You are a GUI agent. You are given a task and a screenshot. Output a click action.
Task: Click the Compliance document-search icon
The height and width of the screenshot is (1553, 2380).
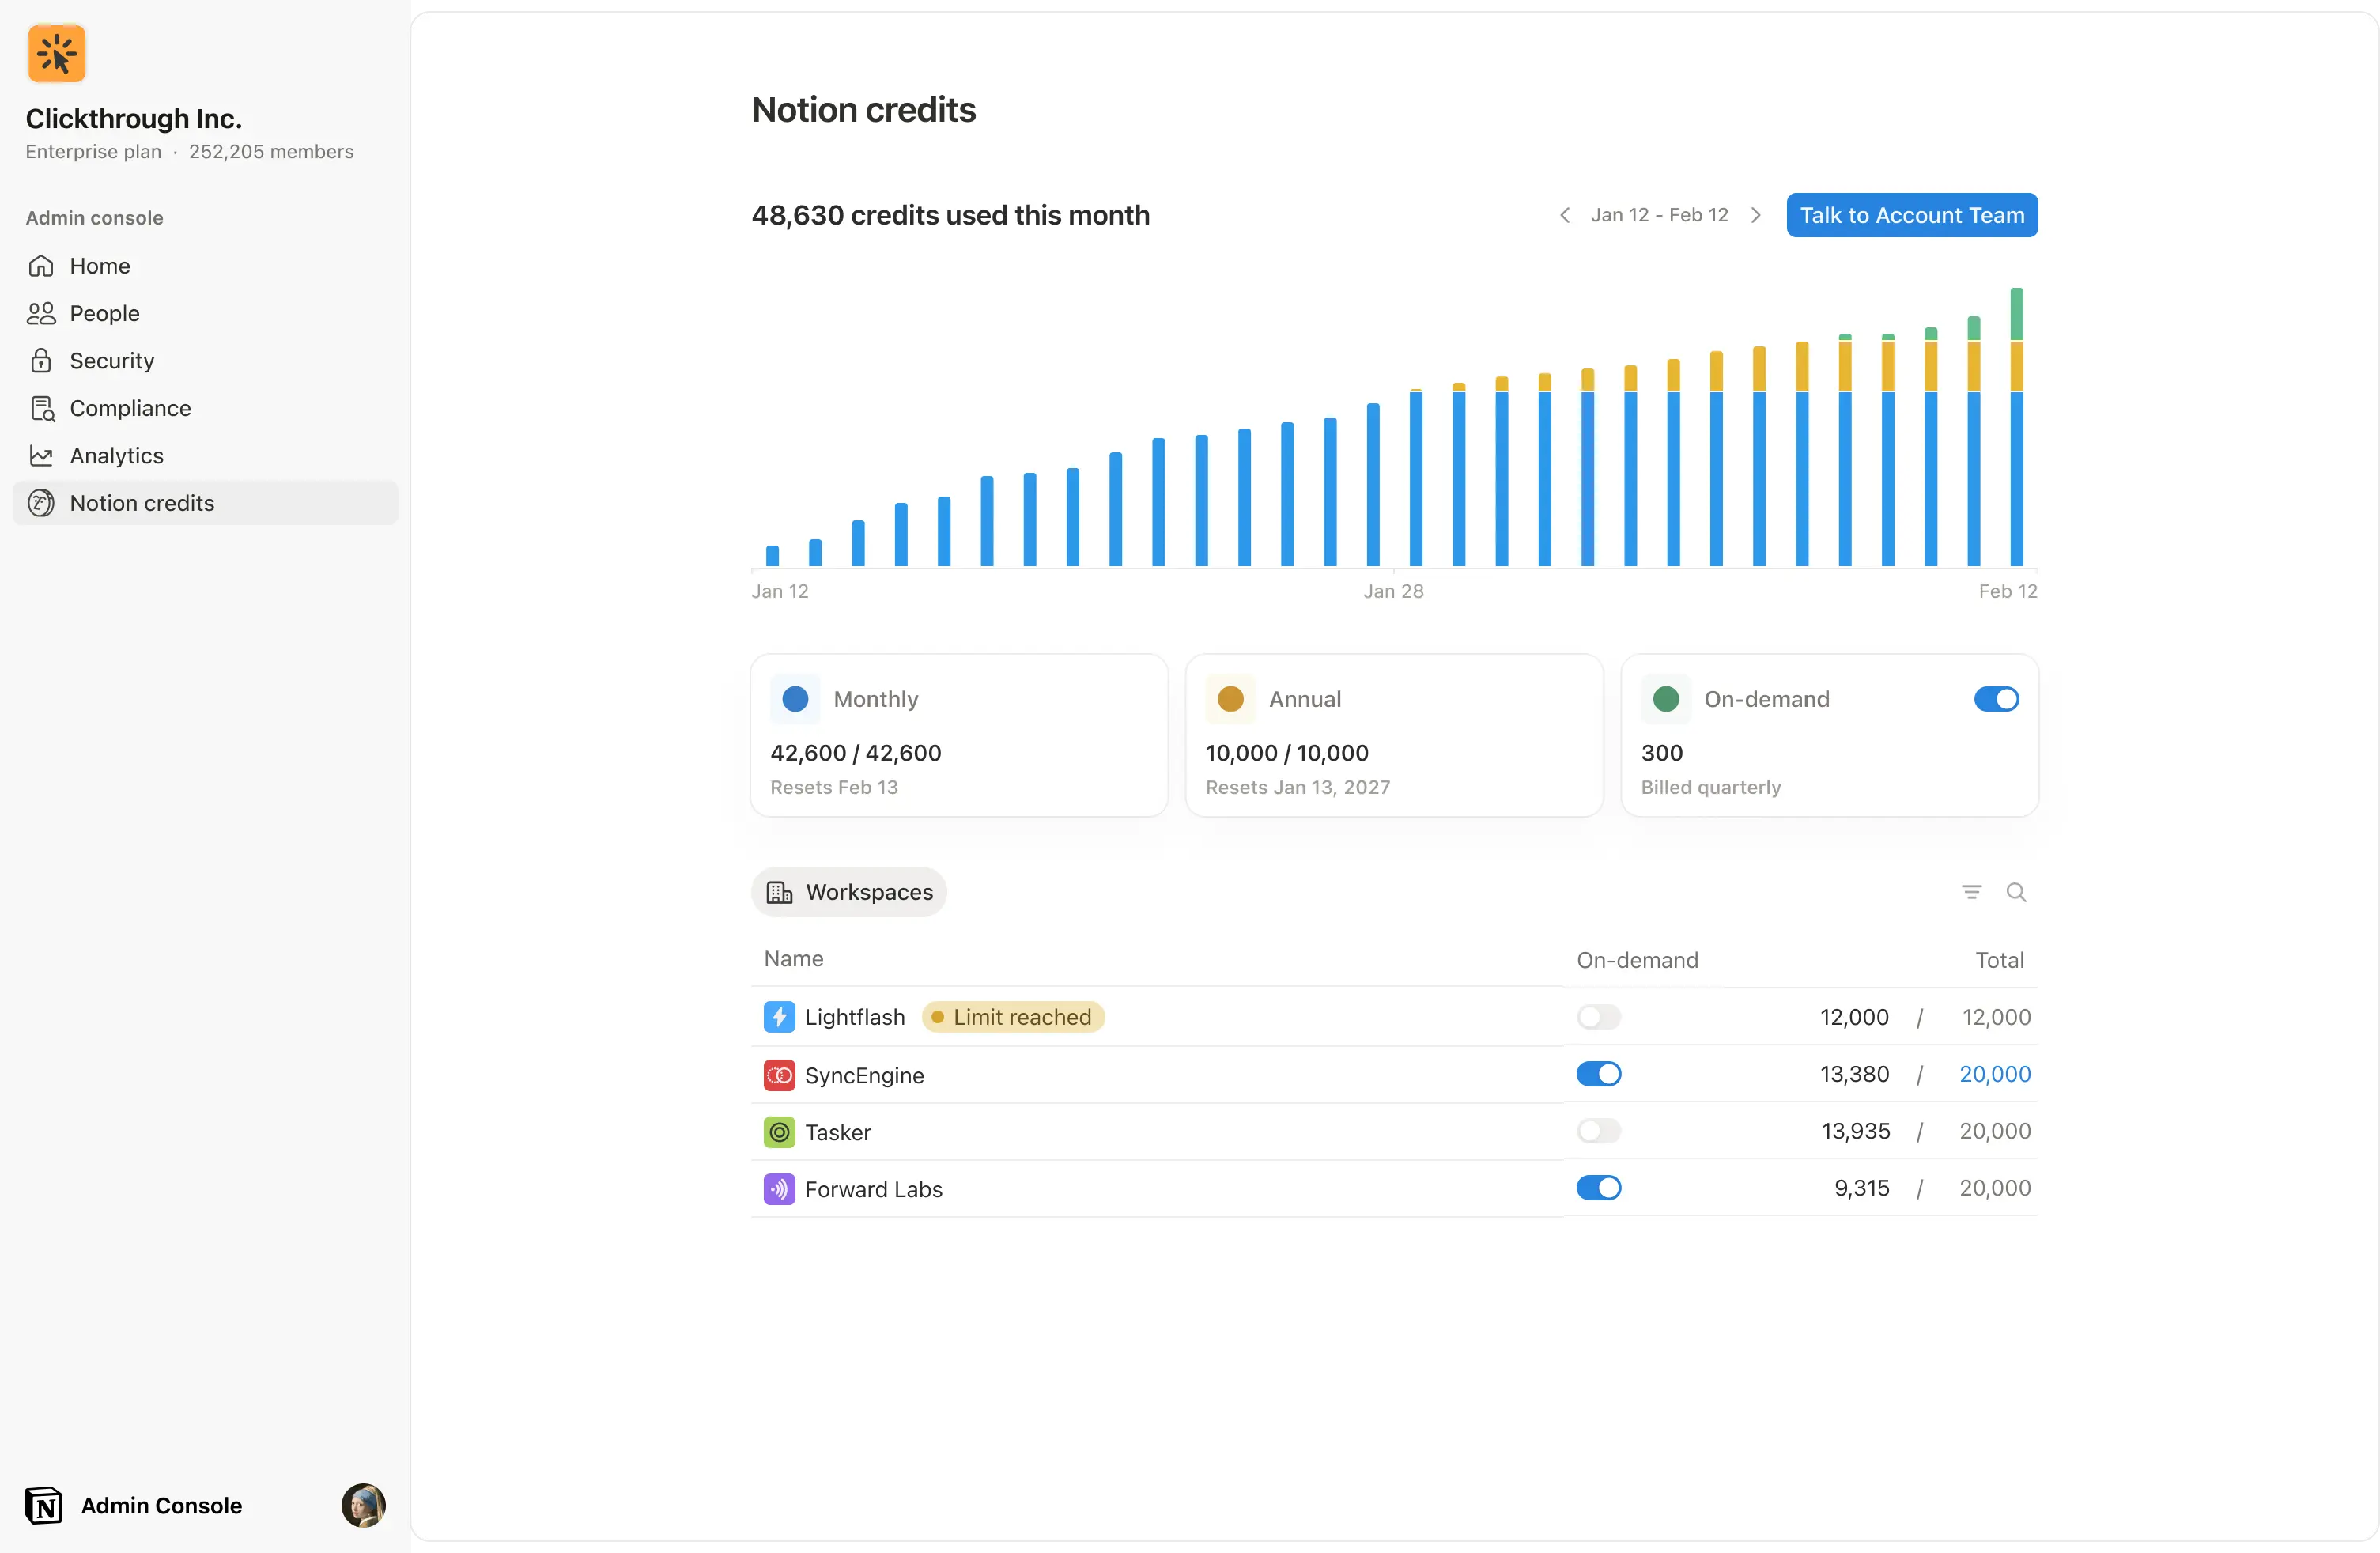coord(42,408)
